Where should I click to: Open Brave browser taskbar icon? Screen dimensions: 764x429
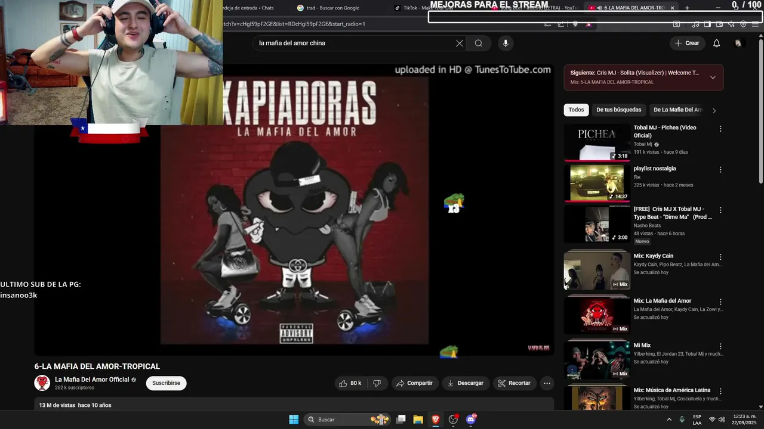click(435, 419)
